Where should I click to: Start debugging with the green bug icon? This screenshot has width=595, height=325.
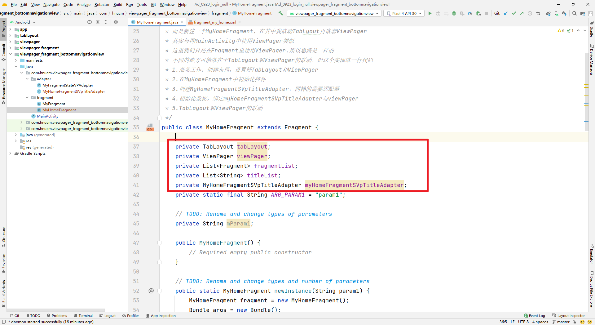pos(454,13)
